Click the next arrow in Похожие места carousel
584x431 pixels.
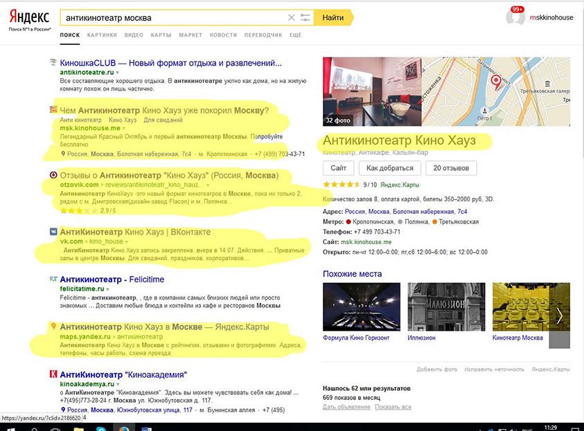pos(559,315)
